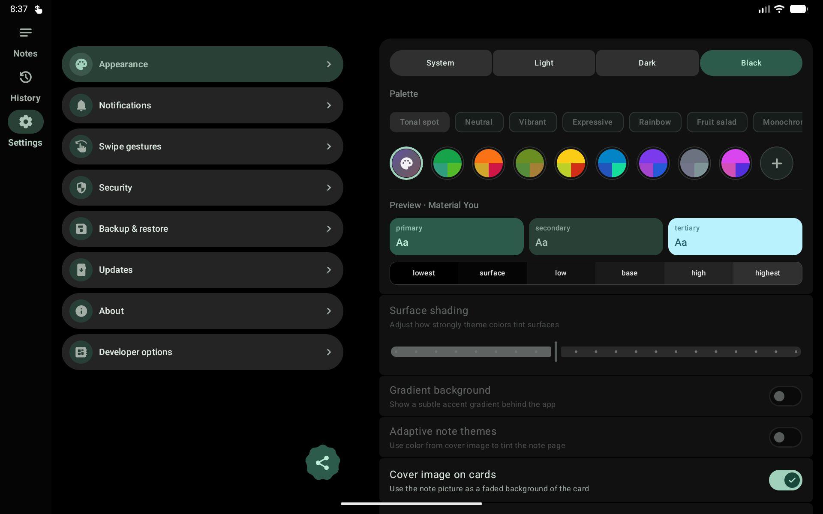Toggle Gradient background switch
The width and height of the screenshot is (823, 514).
coord(785,396)
